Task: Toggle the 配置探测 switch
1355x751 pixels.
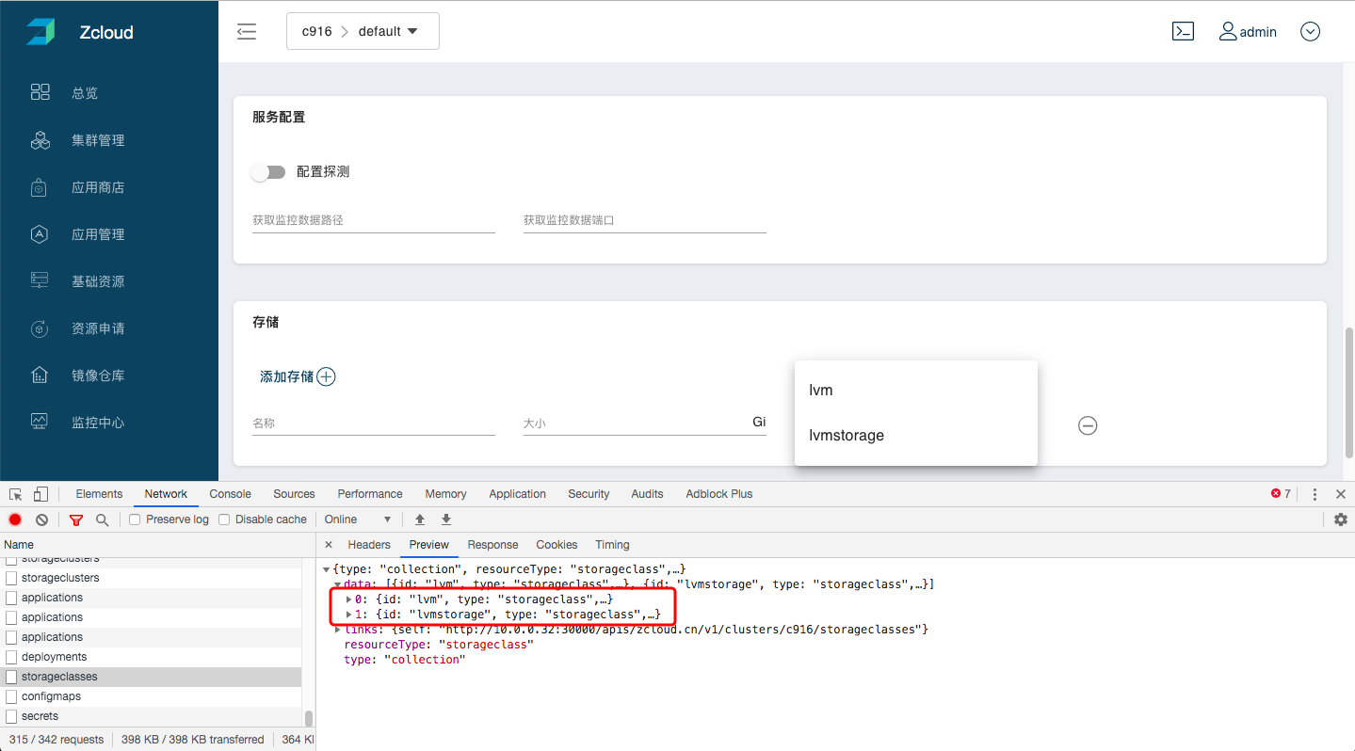Action: 268,172
